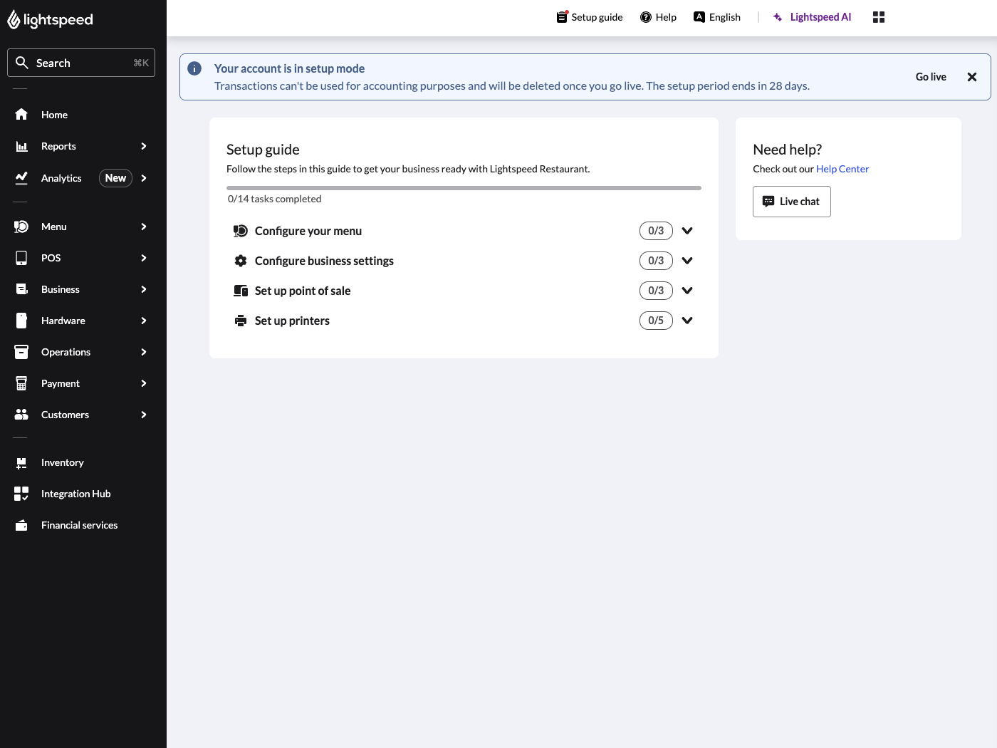Click the Lightspeed logo
Screen dimensions: 997x748
pos(50,19)
